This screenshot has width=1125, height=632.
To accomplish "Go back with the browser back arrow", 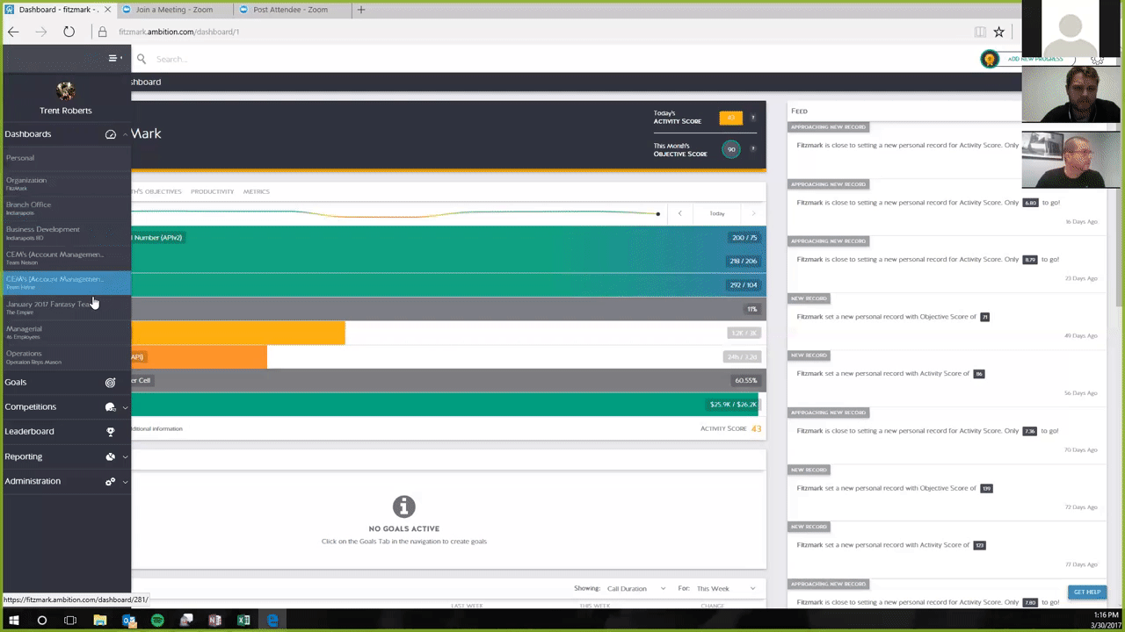I will pos(13,32).
